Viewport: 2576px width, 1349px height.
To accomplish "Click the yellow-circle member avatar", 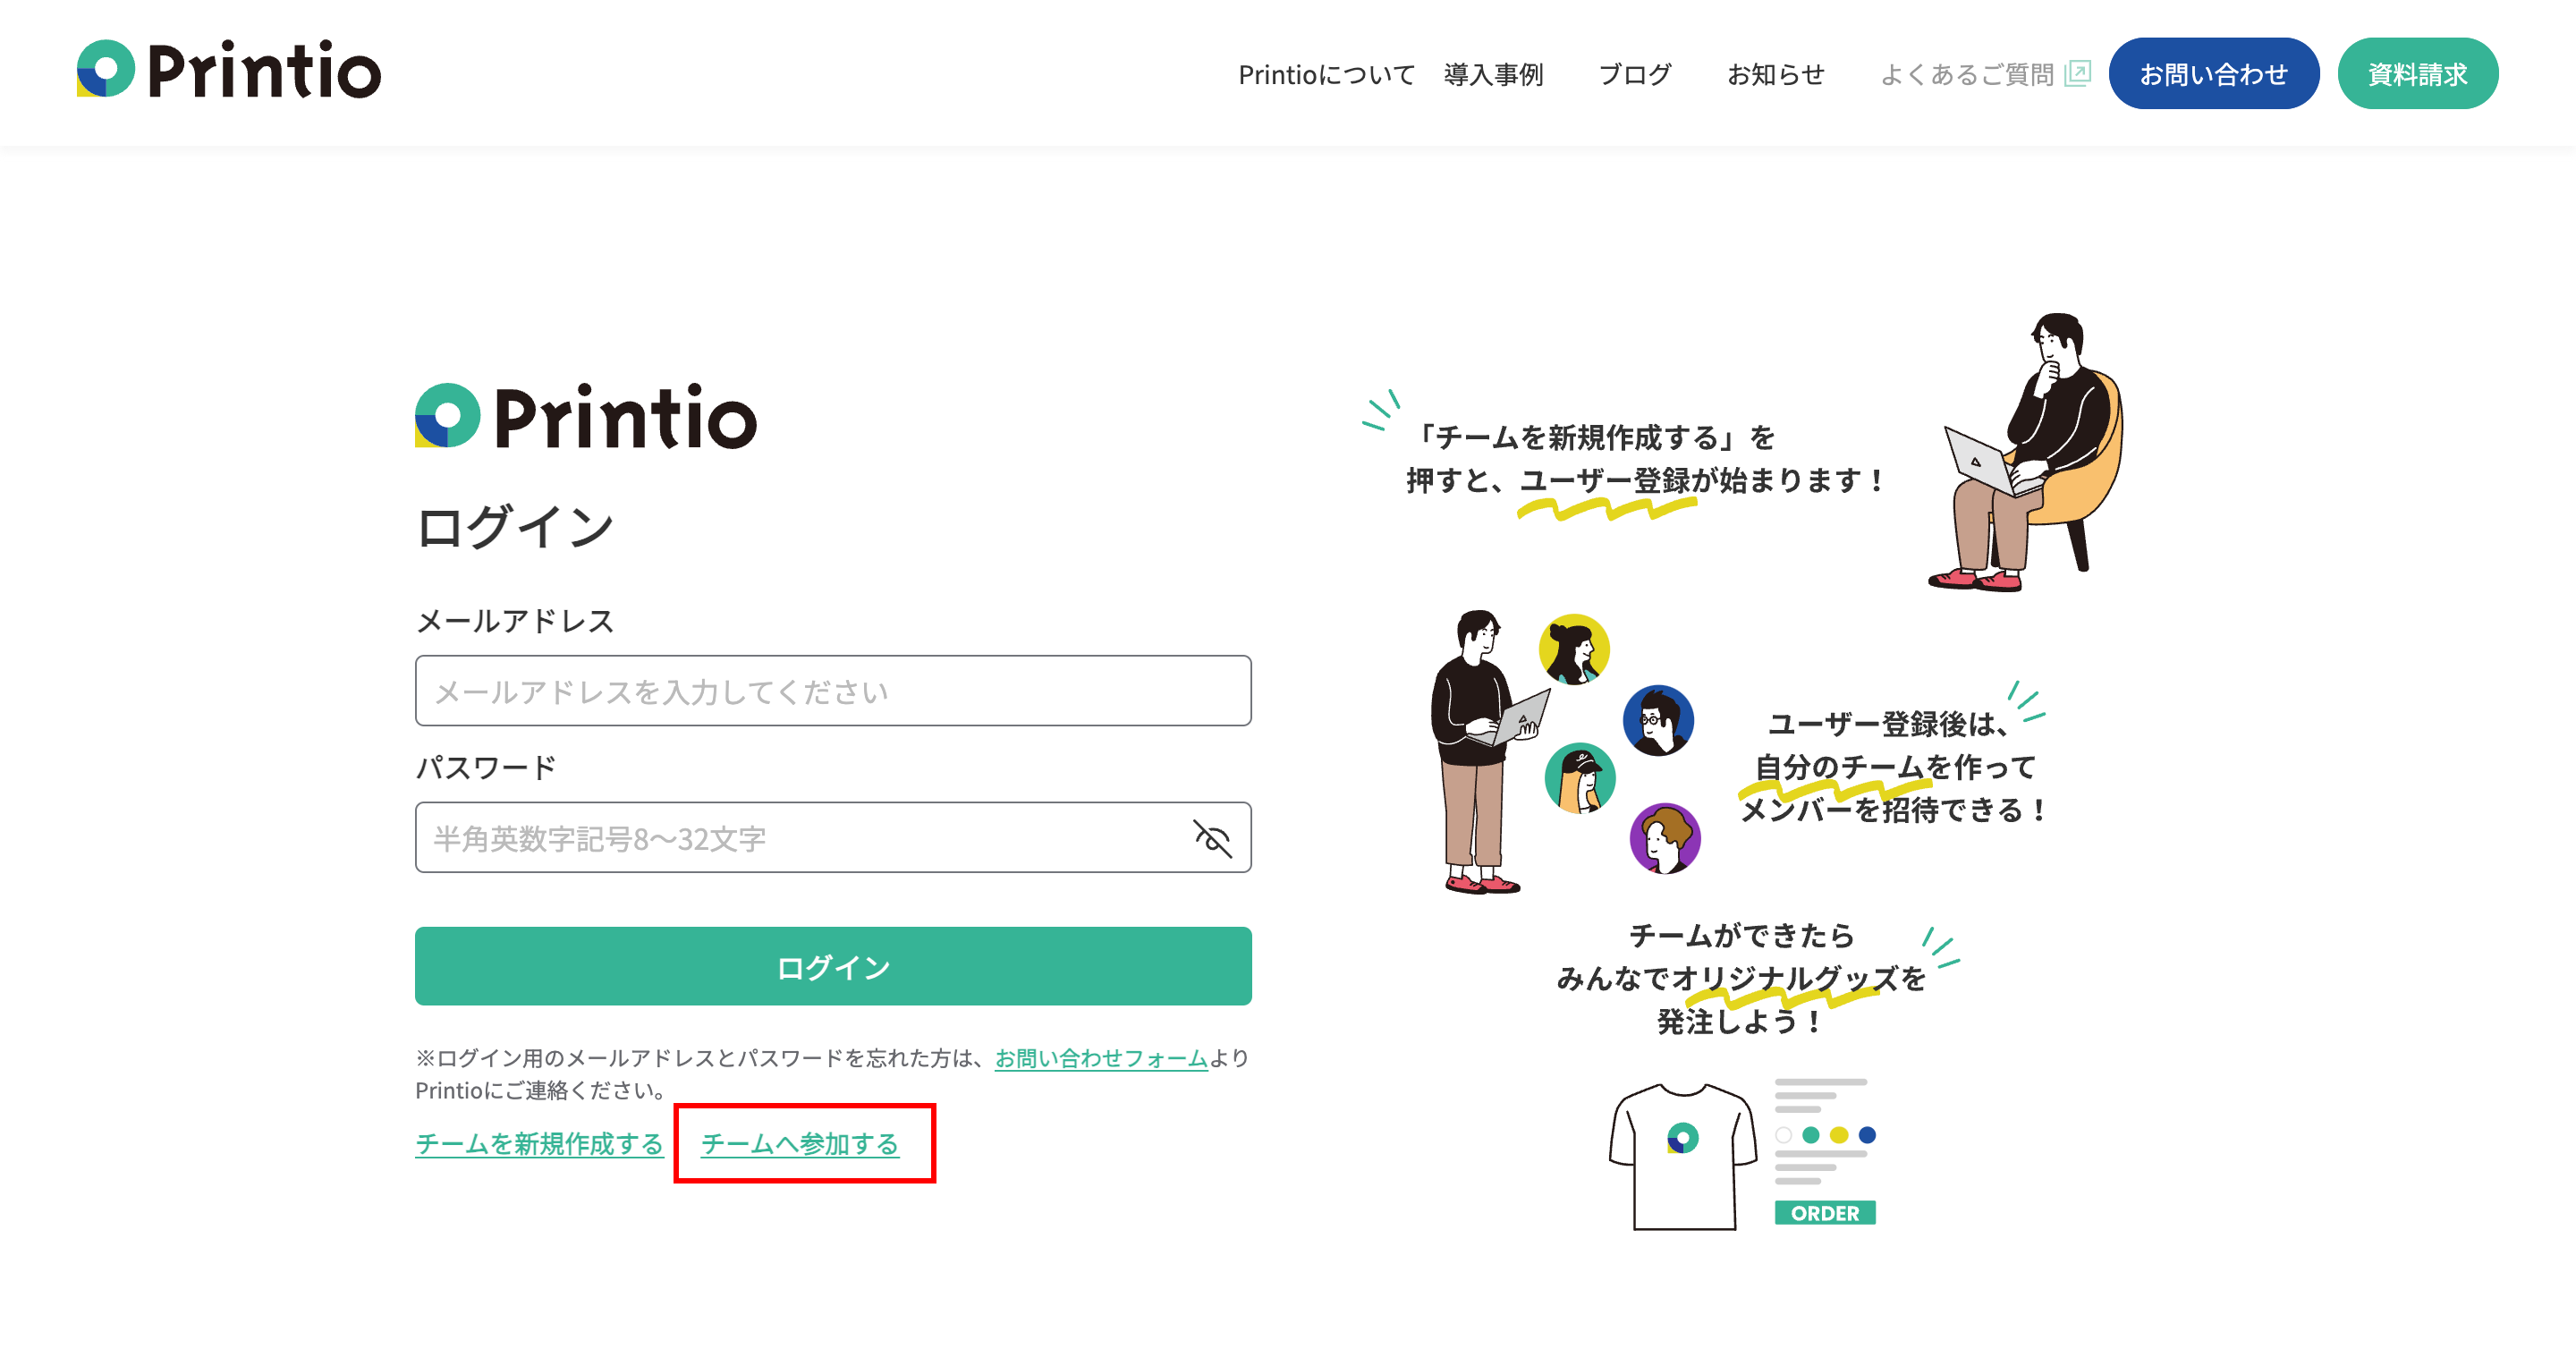I will pyautogui.click(x=1574, y=650).
